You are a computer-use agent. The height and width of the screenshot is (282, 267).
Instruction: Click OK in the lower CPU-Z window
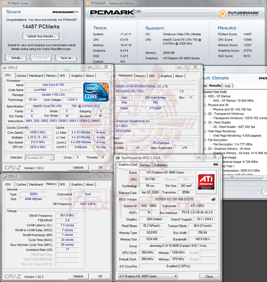pyautogui.click(x=100, y=276)
